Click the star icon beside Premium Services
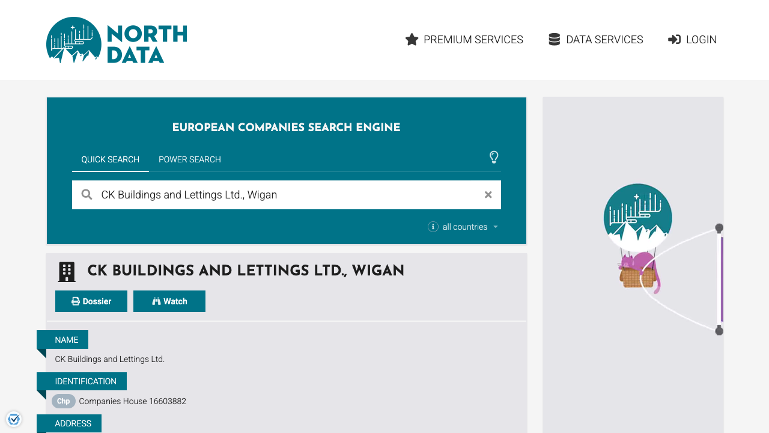Image resolution: width=769 pixels, height=433 pixels. pos(412,39)
